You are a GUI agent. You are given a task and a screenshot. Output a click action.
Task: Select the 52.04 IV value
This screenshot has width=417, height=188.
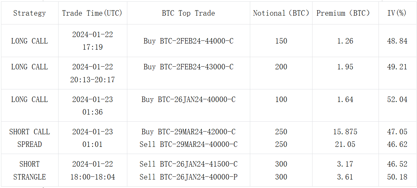397,100
